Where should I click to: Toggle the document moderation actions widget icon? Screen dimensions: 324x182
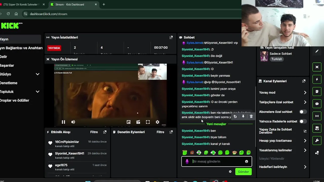pos(317,92)
